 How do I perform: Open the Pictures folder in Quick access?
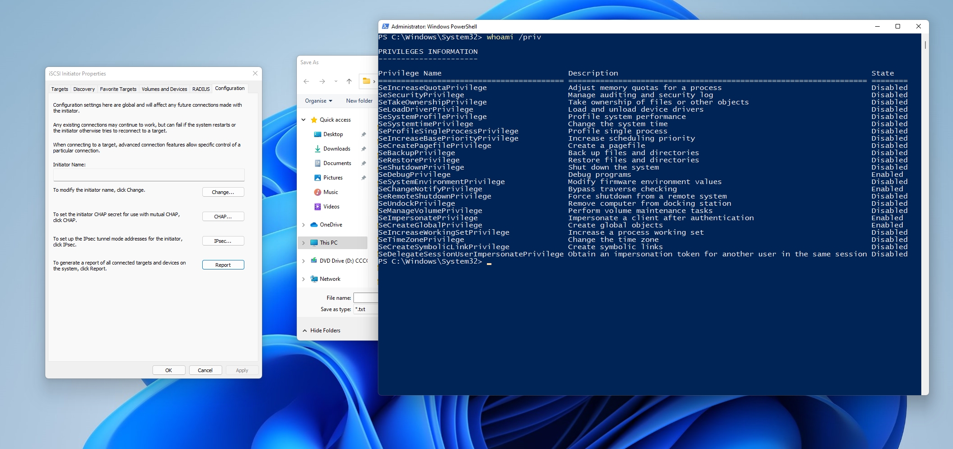[x=333, y=178]
